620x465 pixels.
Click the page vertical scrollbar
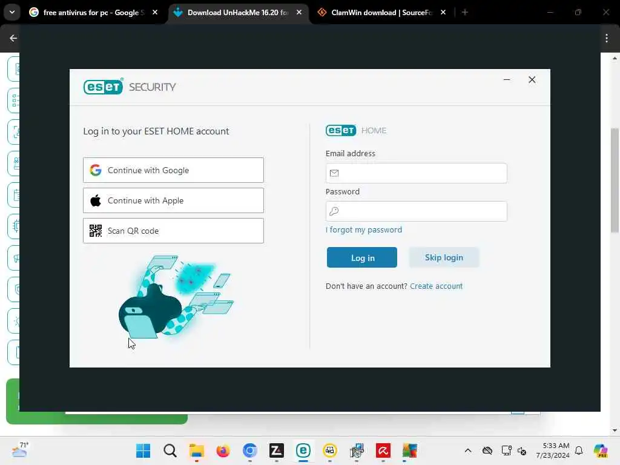[x=615, y=180]
